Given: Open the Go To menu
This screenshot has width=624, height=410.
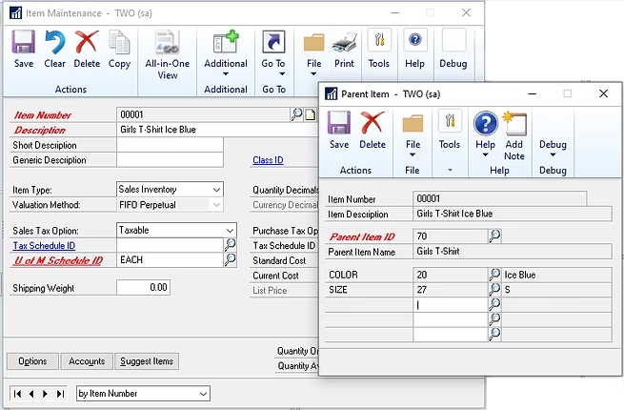Looking at the screenshot, I should pos(273,51).
